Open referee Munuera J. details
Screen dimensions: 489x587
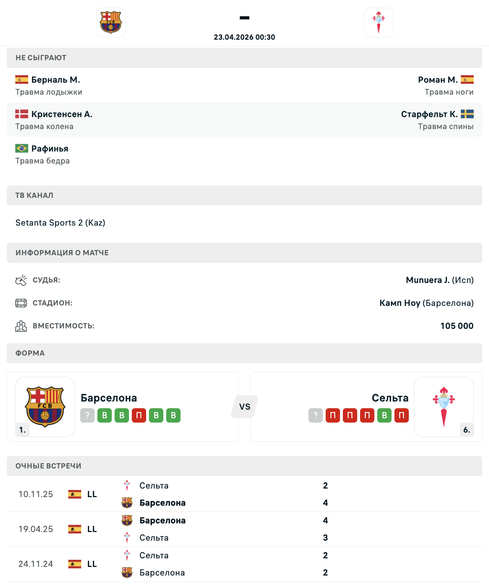coord(427,280)
